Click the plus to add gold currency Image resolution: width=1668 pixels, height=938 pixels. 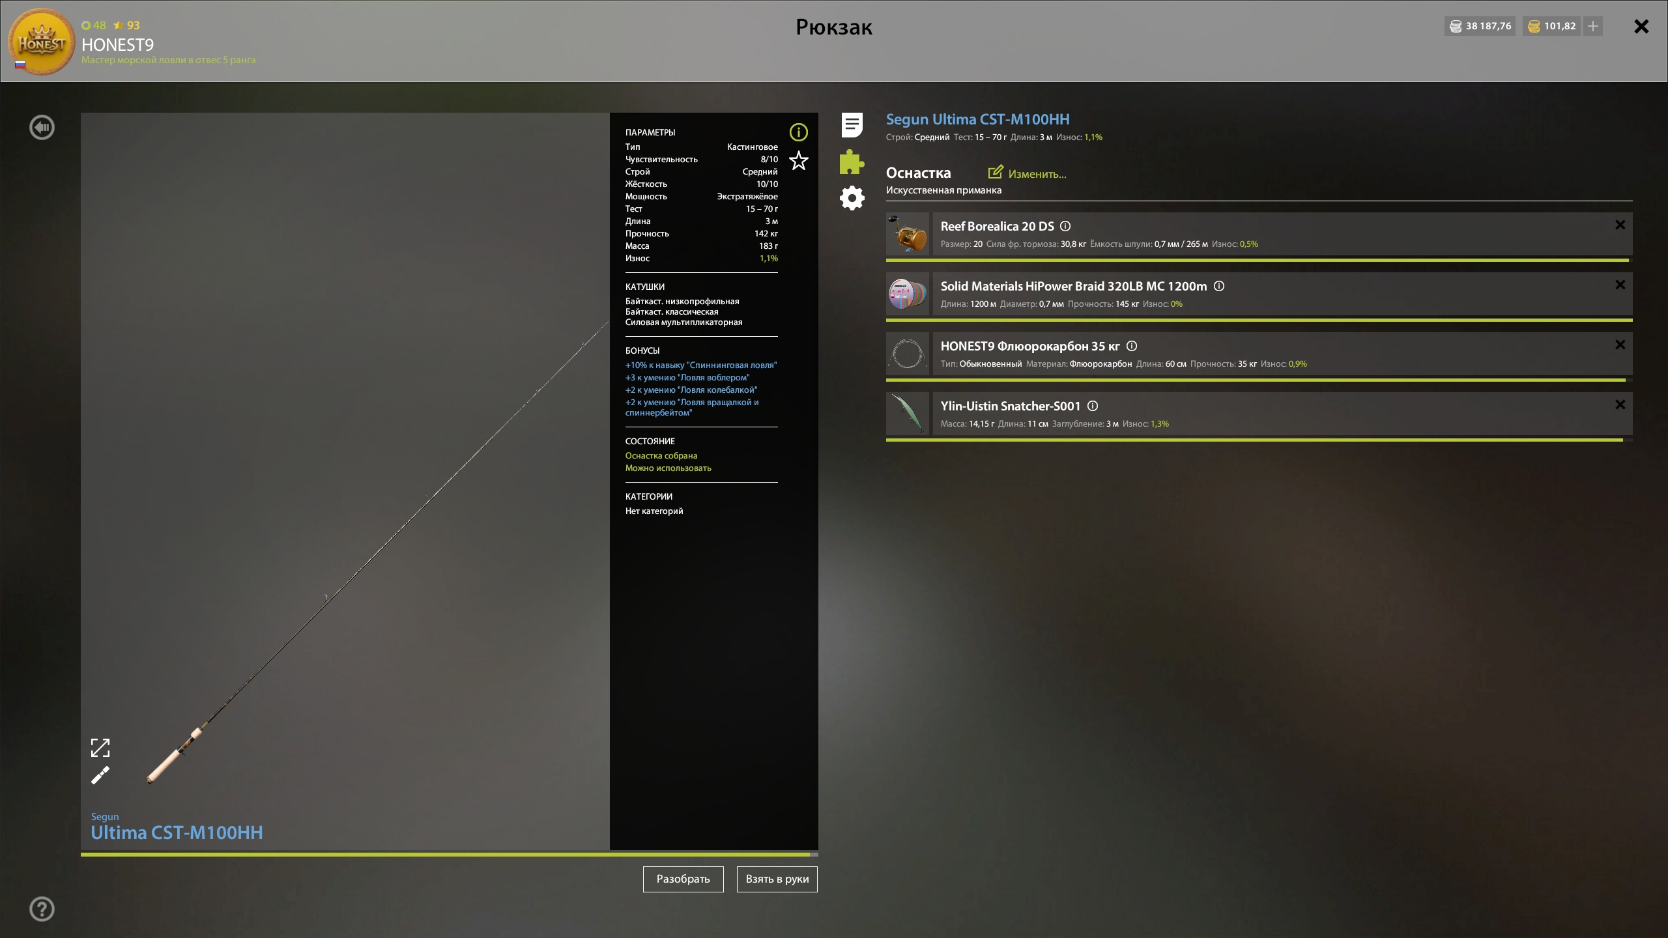pyautogui.click(x=1593, y=26)
